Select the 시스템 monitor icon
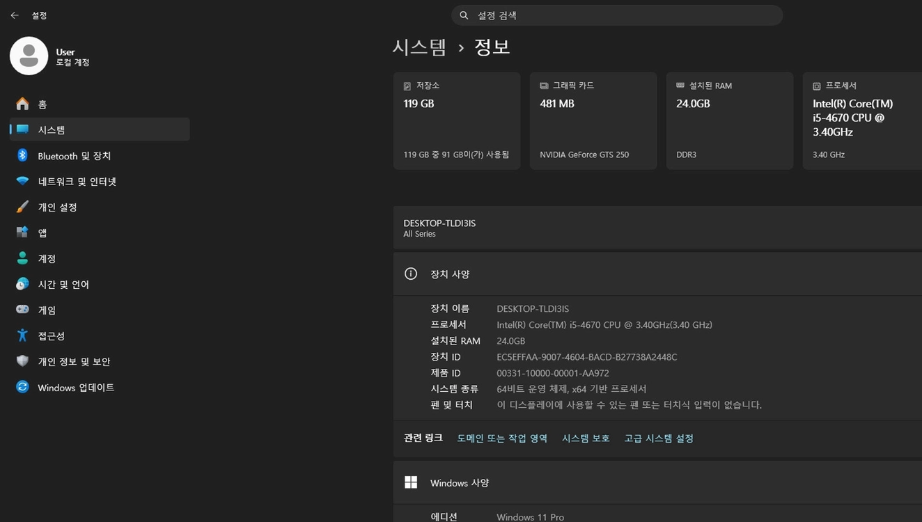 click(x=23, y=129)
